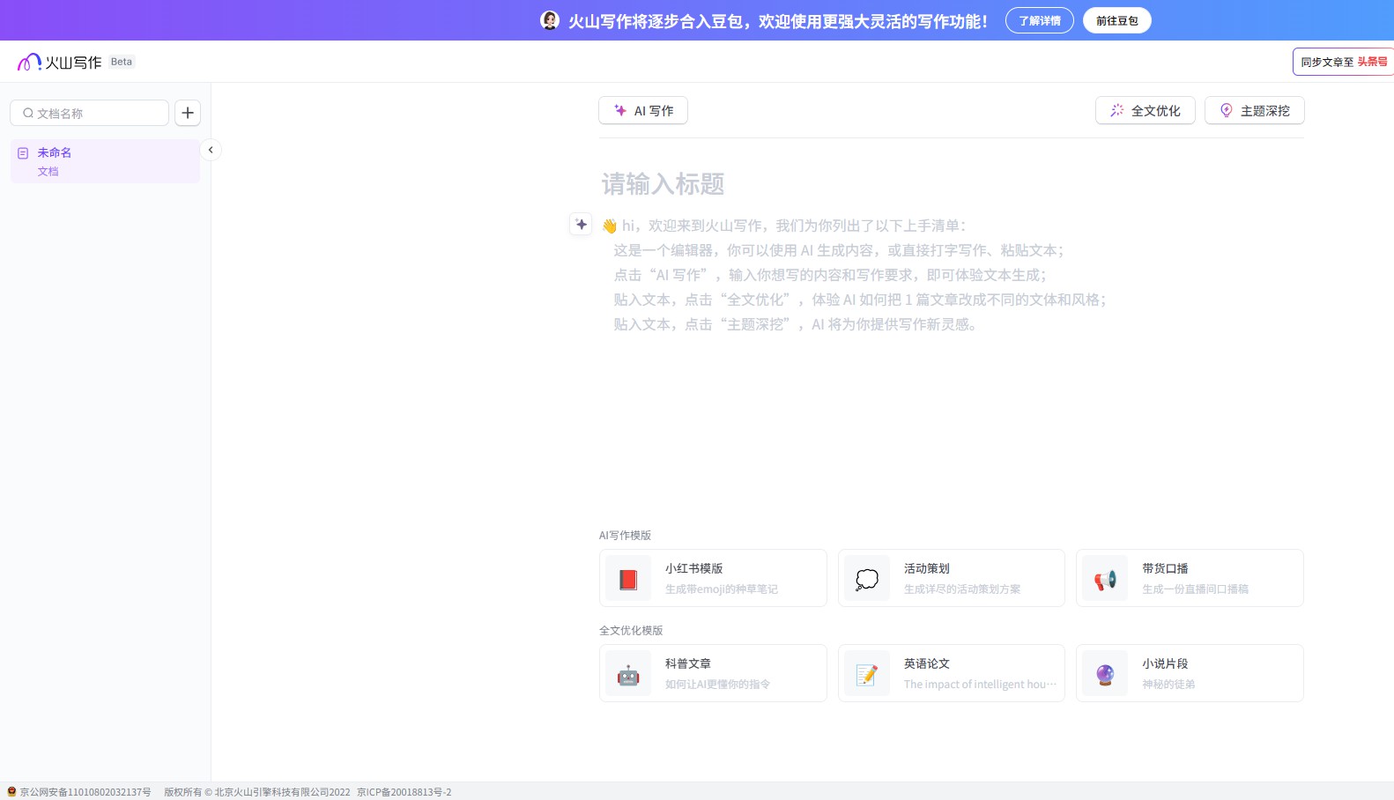
Task: Click 了解详情 in the top banner
Action: click(x=1040, y=20)
